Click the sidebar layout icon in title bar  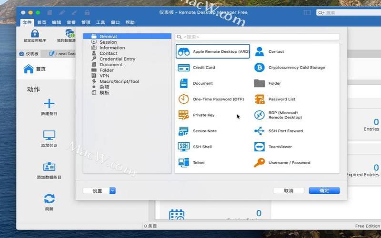click(307, 12)
